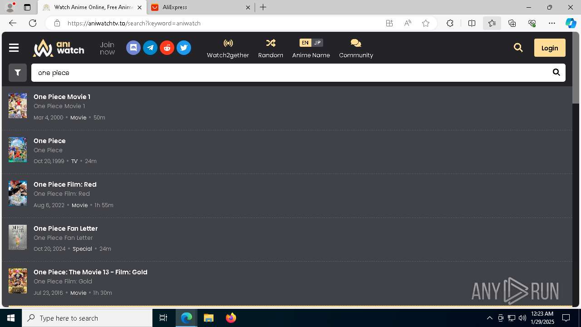Go back in the browser

click(x=13, y=23)
